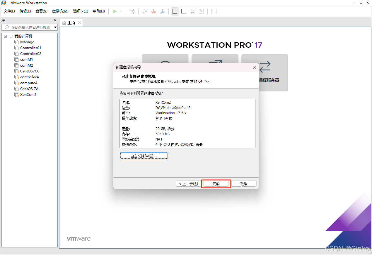
Task: Select 我的计算机 in the library tree
Action: point(23,36)
